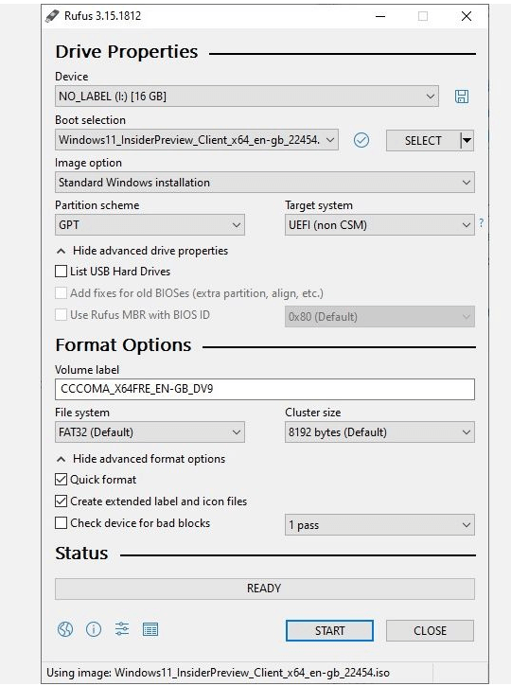The image size is (511, 686).
Task: Click the Format Options heading
Action: (x=123, y=345)
